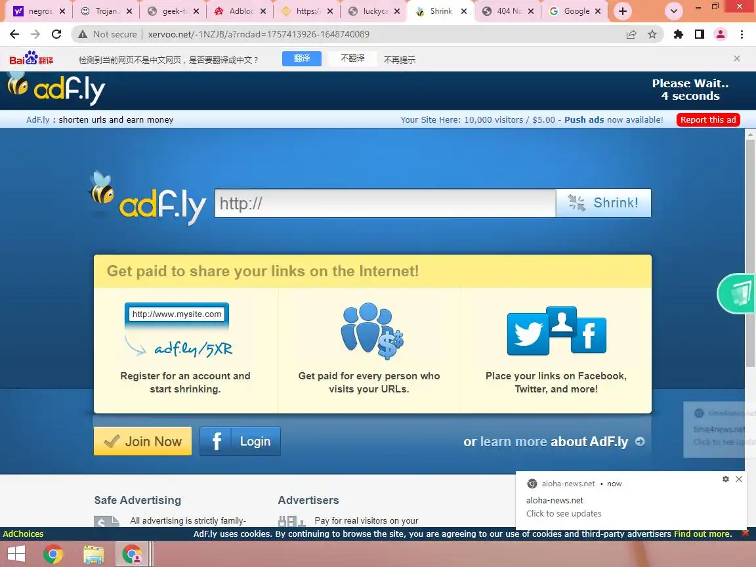Click the http:// URL input field
Viewport: 756px width, 567px height.
tap(385, 203)
